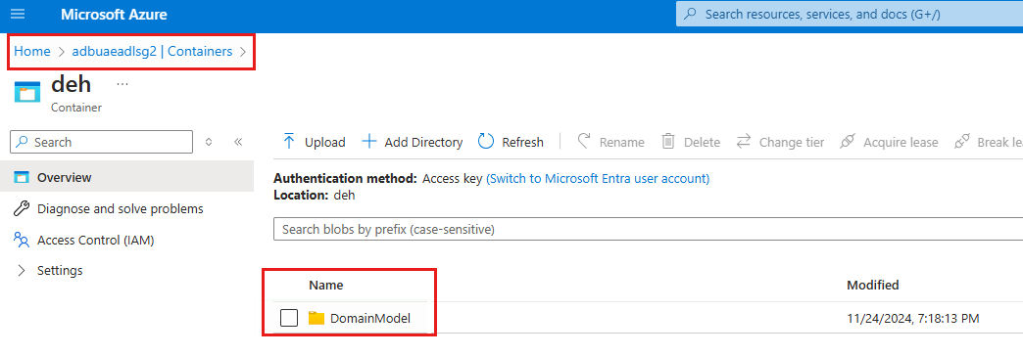Viewport: 1023px width, 356px height.
Task: Click the Overview sidebar icon
Action: point(22,177)
